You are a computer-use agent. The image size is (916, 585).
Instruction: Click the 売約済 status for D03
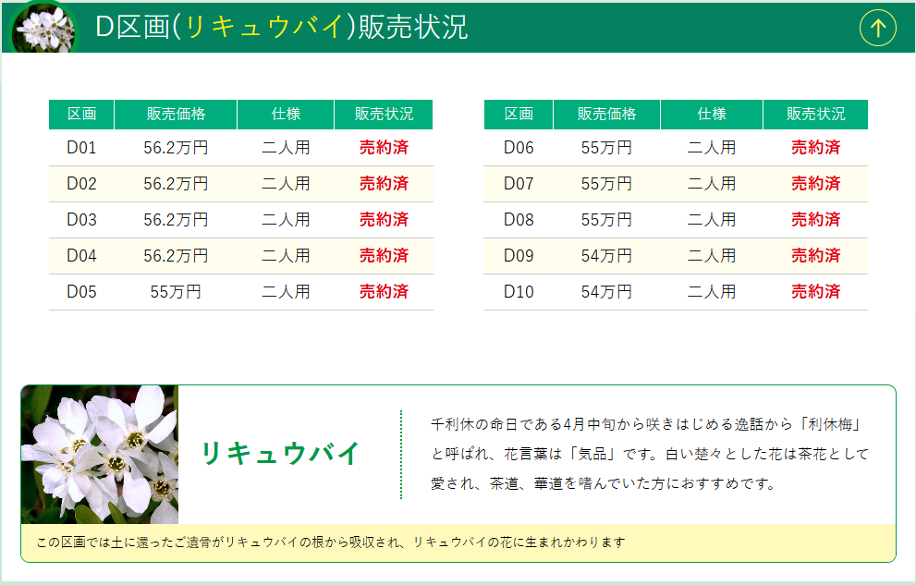pos(384,220)
